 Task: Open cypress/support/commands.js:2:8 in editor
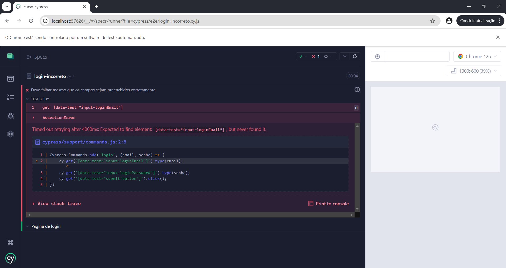pos(84,142)
